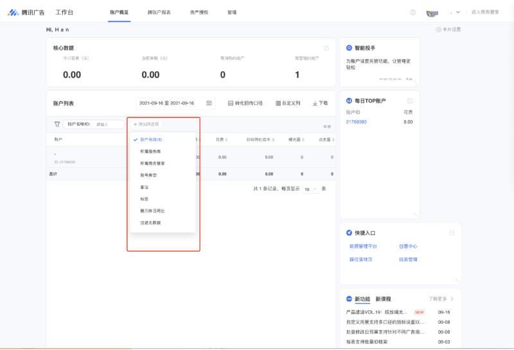Edit the 核心数据 card
The width and height of the screenshot is (514, 350).
326,48
